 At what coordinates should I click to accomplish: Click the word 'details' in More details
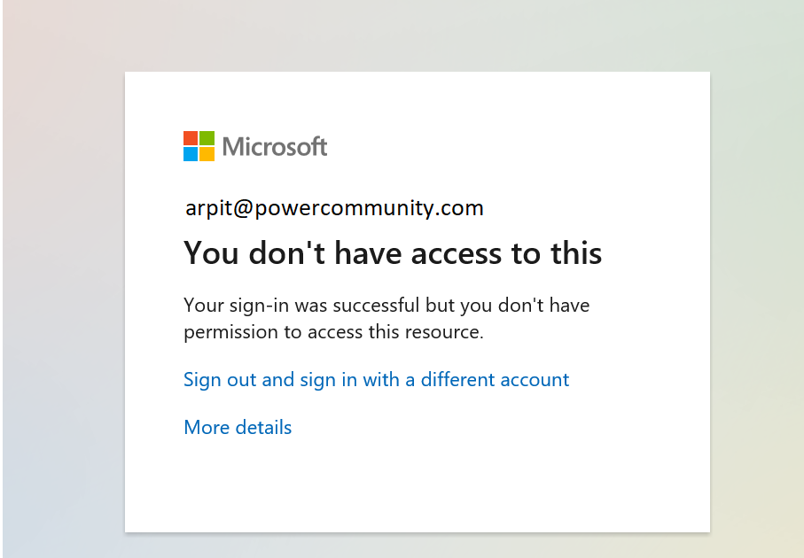[263, 427]
